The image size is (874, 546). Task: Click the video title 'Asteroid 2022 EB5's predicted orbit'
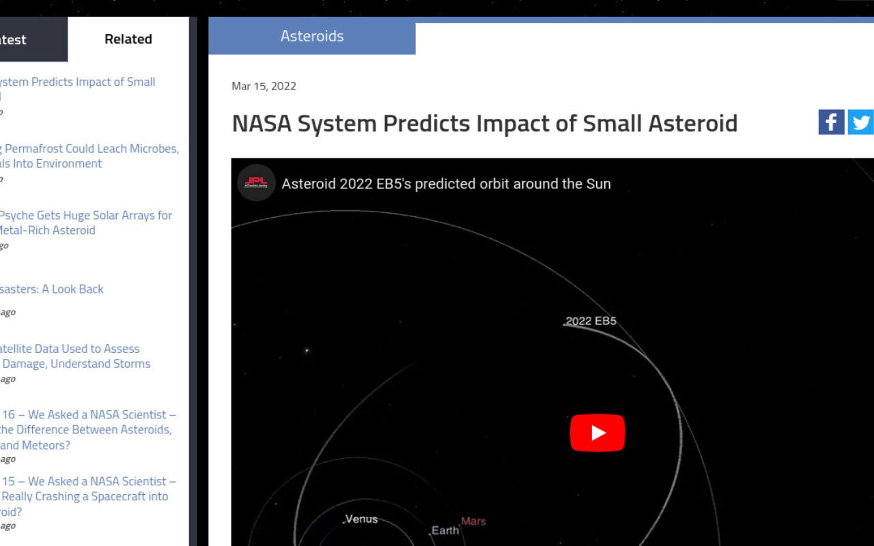tap(446, 184)
